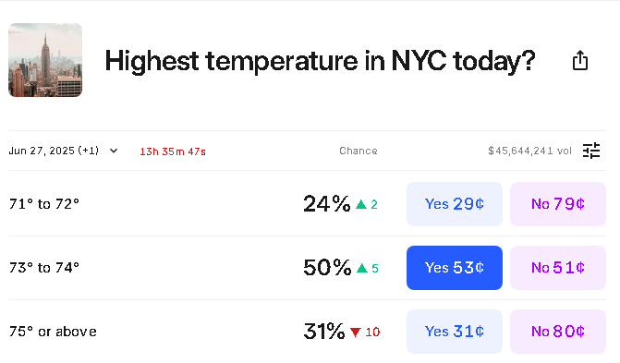Choose Yes 53¢ for 73° to 74°

[x=455, y=268]
